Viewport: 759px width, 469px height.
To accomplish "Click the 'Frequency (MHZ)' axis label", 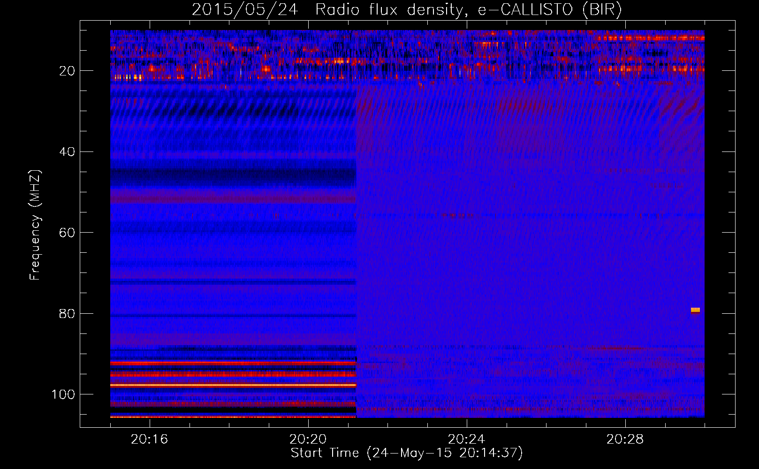I will click(35, 225).
